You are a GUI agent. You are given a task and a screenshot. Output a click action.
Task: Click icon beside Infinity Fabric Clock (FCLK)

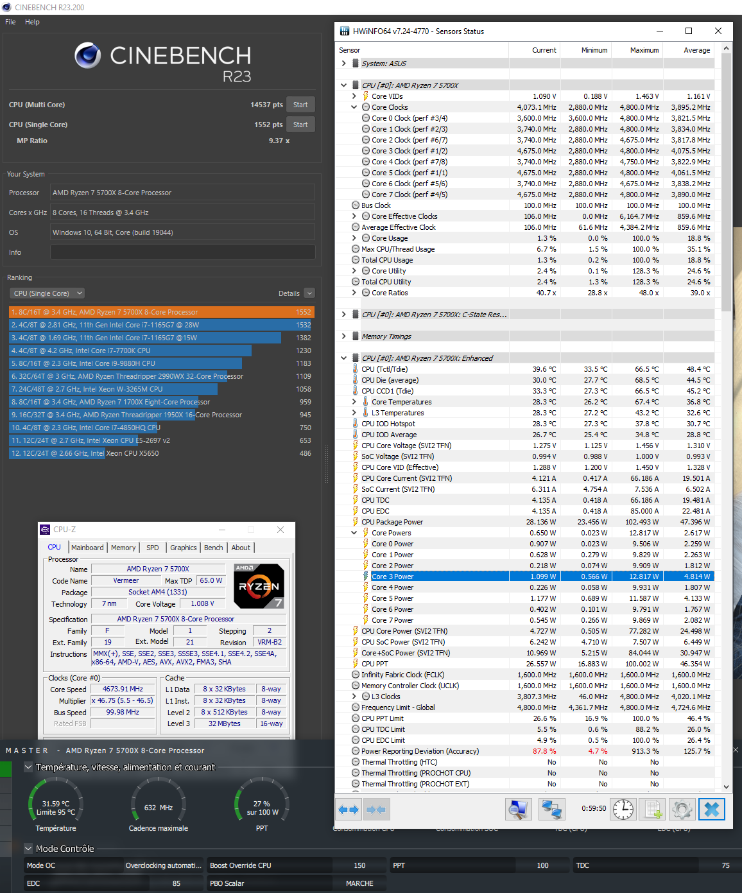click(x=356, y=675)
